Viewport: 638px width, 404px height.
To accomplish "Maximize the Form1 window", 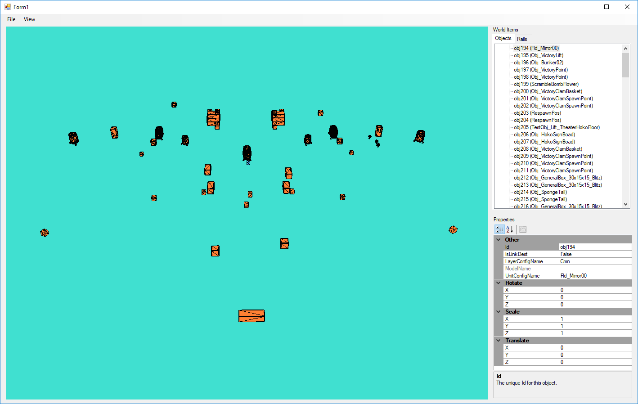I will click(x=607, y=7).
